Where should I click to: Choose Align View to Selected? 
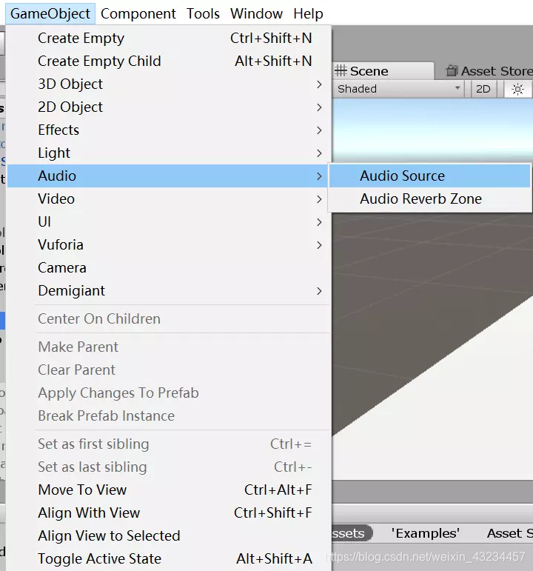click(169, 535)
